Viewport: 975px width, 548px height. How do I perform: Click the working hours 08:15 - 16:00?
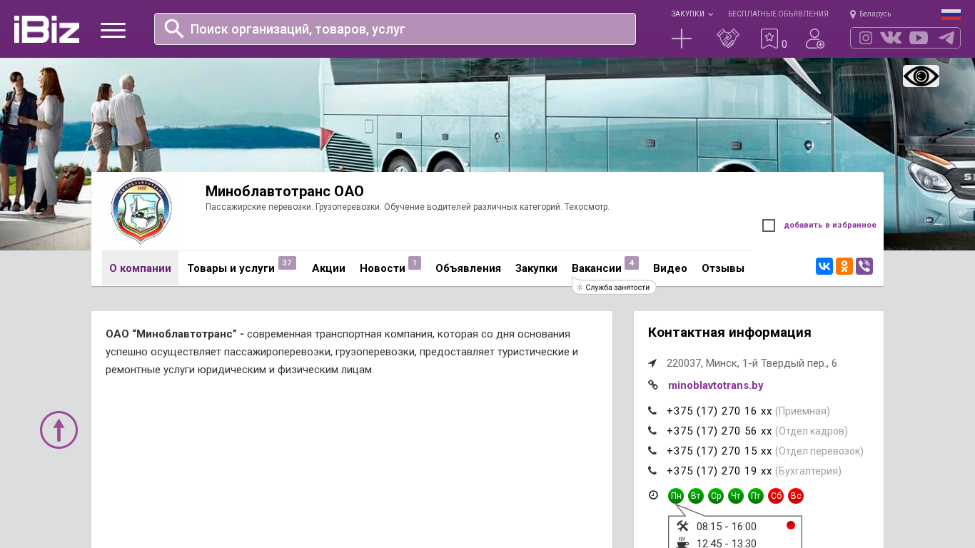[727, 527]
